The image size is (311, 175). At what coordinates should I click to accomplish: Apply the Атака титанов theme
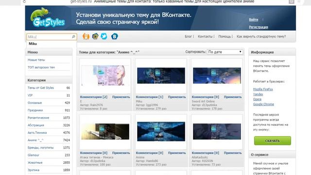click(121, 153)
